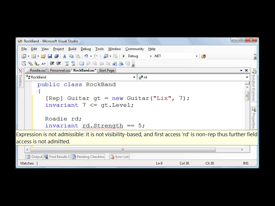Switch to the Personnel.ssc tab
The image size is (275, 206).
coord(60,70)
